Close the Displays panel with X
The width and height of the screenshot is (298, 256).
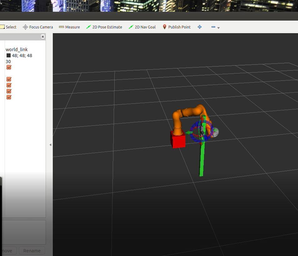coord(43,37)
